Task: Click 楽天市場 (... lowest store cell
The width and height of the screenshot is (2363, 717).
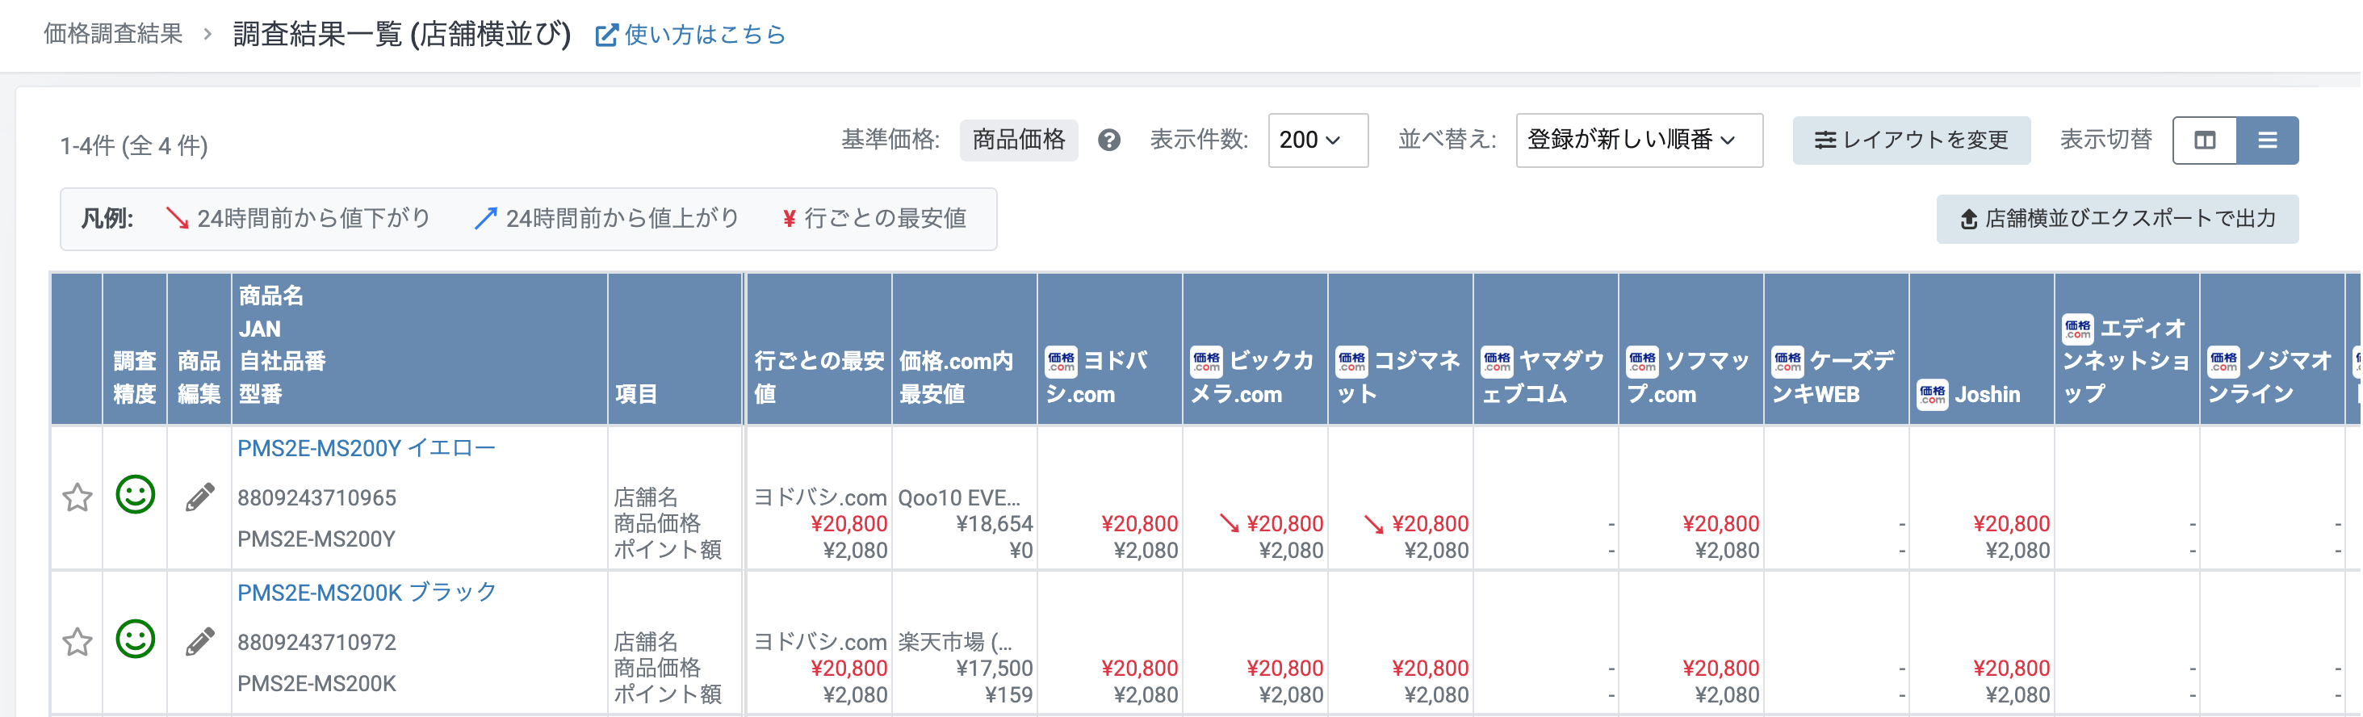Action: [x=955, y=642]
